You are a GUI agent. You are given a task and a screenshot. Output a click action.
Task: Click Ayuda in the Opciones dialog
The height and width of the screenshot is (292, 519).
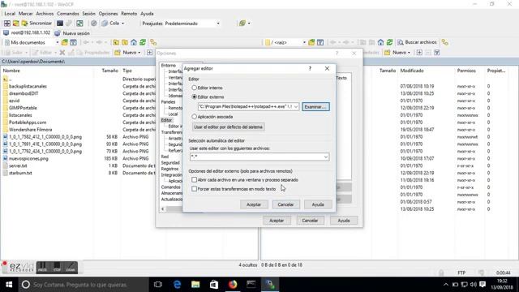click(343, 220)
